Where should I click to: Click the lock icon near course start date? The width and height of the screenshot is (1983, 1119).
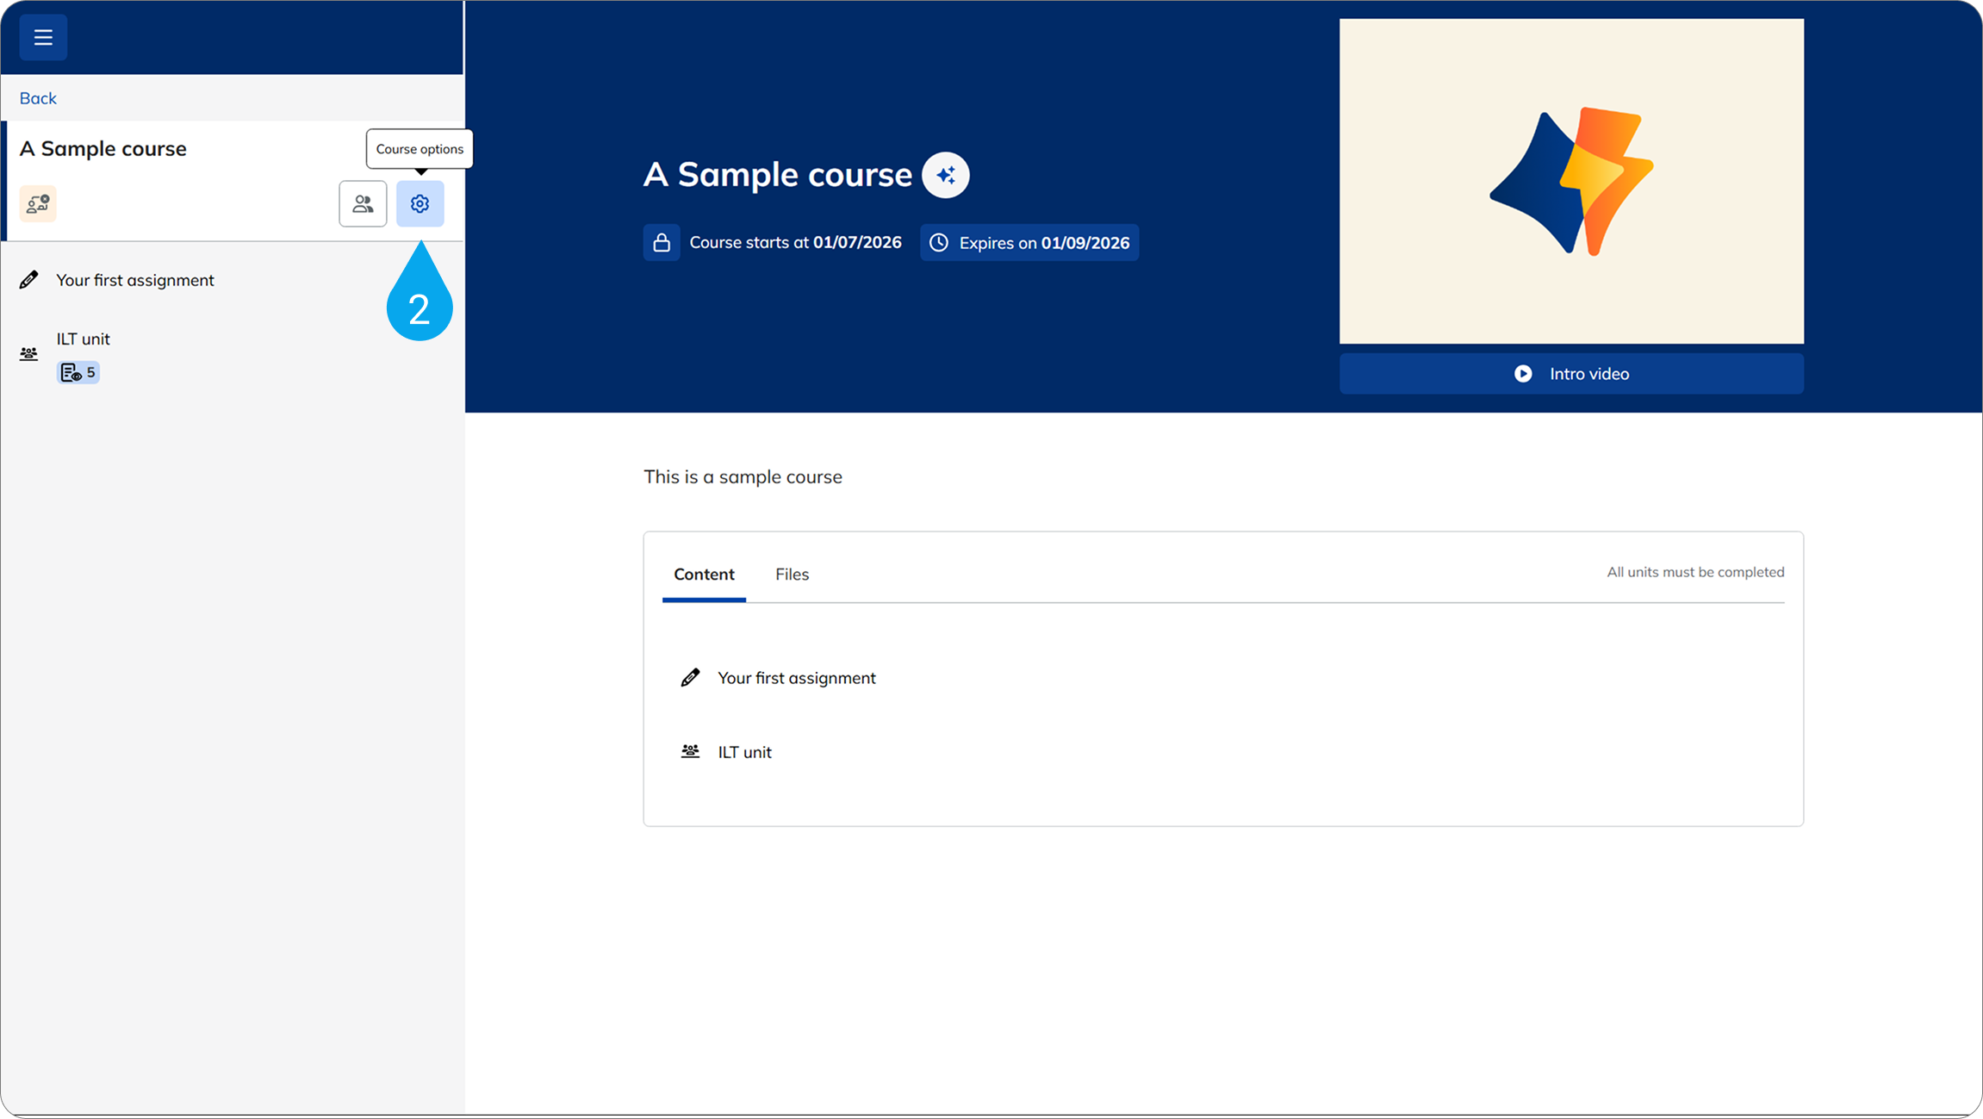[661, 243]
